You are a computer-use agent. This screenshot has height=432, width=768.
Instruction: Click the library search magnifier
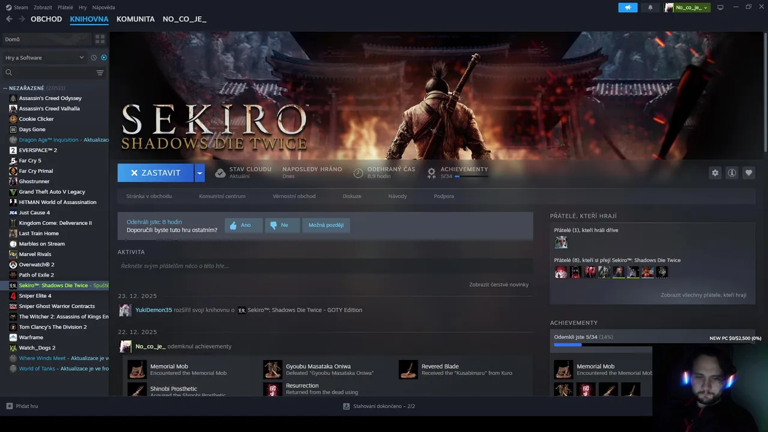coord(9,73)
